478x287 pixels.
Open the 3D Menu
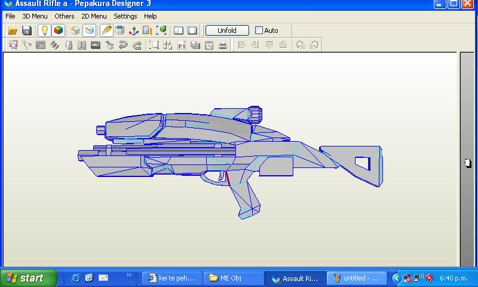point(35,16)
